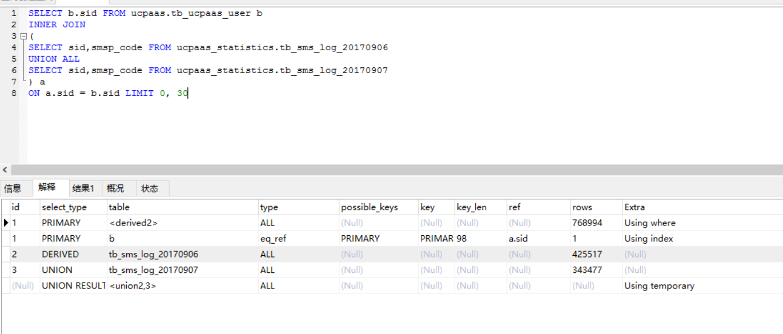The height and width of the screenshot is (334, 783).
Task: Click the key_len column header
Action: 480,207
